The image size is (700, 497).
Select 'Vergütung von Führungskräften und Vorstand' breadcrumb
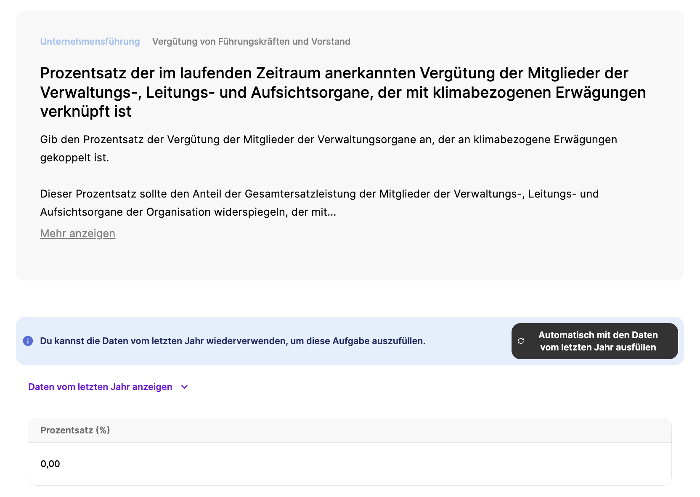251,41
